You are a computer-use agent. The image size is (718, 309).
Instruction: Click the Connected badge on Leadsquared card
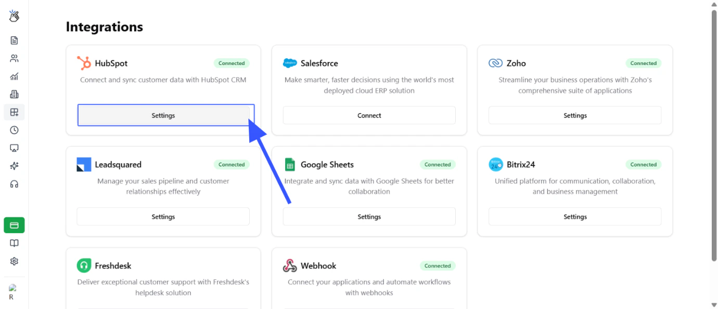click(231, 164)
